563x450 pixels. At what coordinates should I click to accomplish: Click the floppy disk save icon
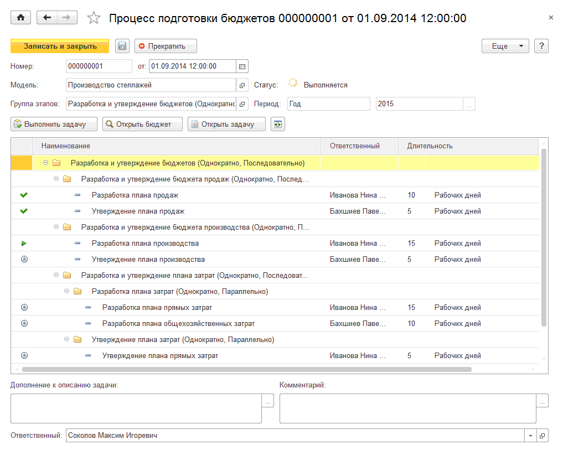pyautogui.click(x=122, y=46)
